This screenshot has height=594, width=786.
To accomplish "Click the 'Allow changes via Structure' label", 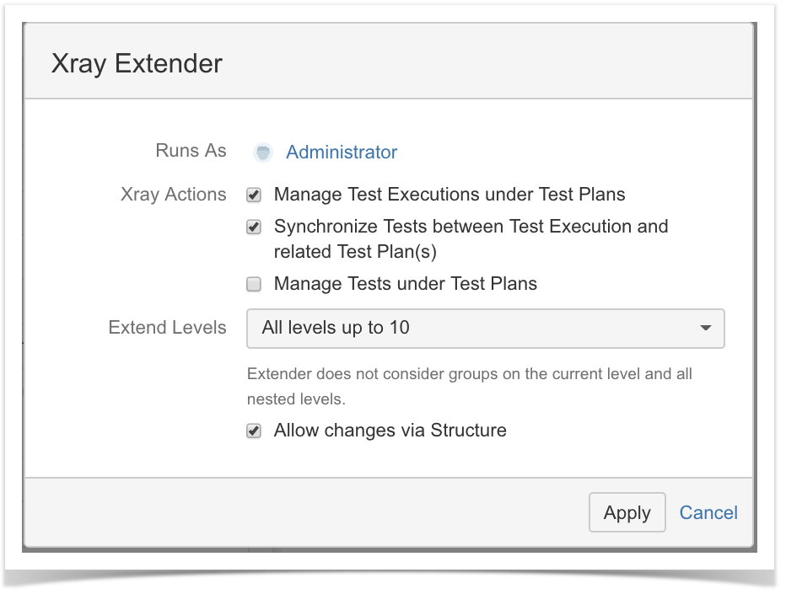I will pyautogui.click(x=390, y=431).
